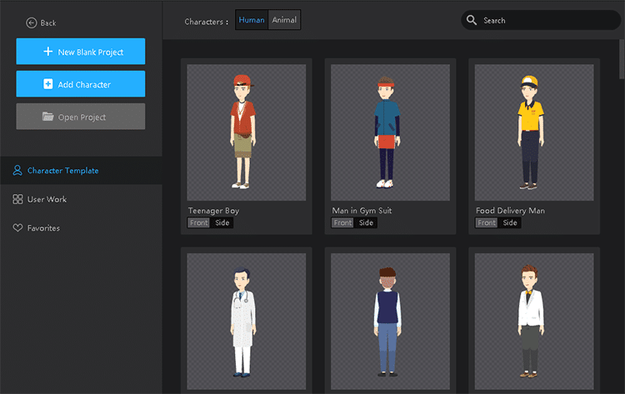Screen dimensions: 625x394
Task: Select the Man in Gym Suit thumbnail
Action: (x=389, y=132)
